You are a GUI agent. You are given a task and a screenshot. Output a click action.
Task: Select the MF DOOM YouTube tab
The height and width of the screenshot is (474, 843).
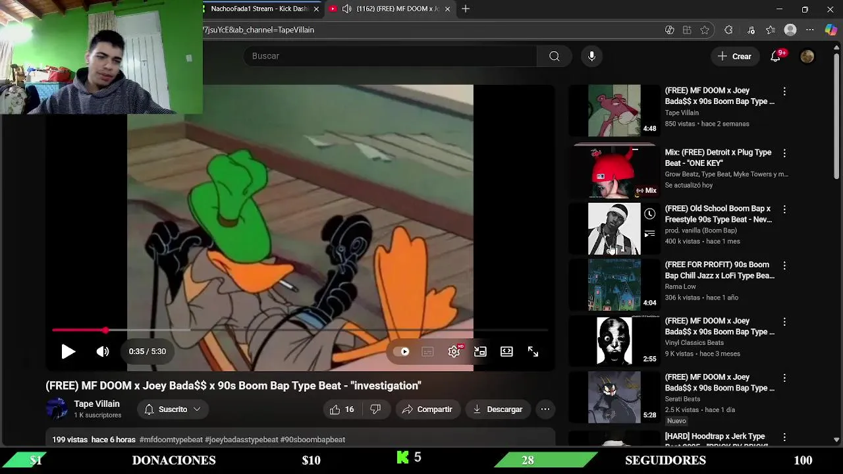tap(390, 9)
